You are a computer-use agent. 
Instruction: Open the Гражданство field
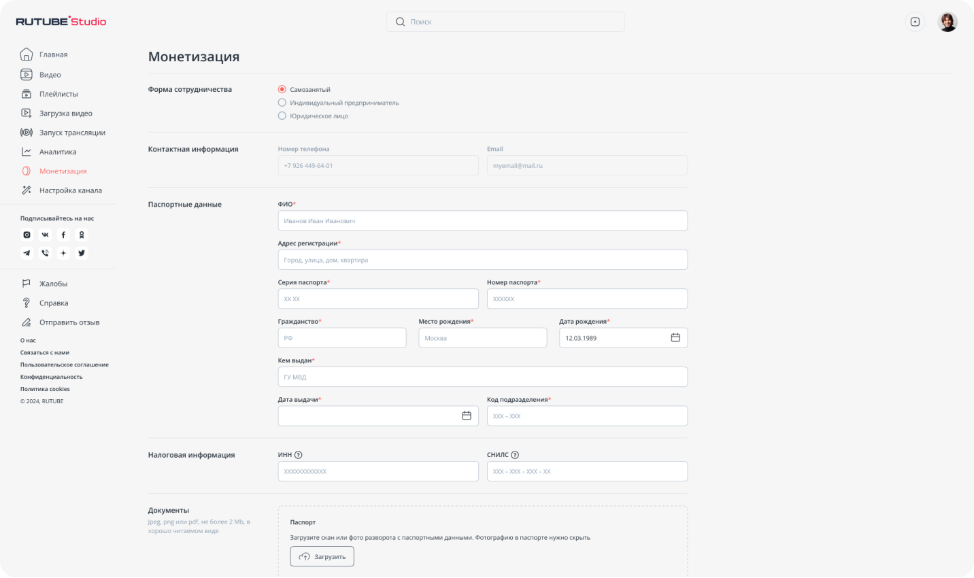pos(342,338)
